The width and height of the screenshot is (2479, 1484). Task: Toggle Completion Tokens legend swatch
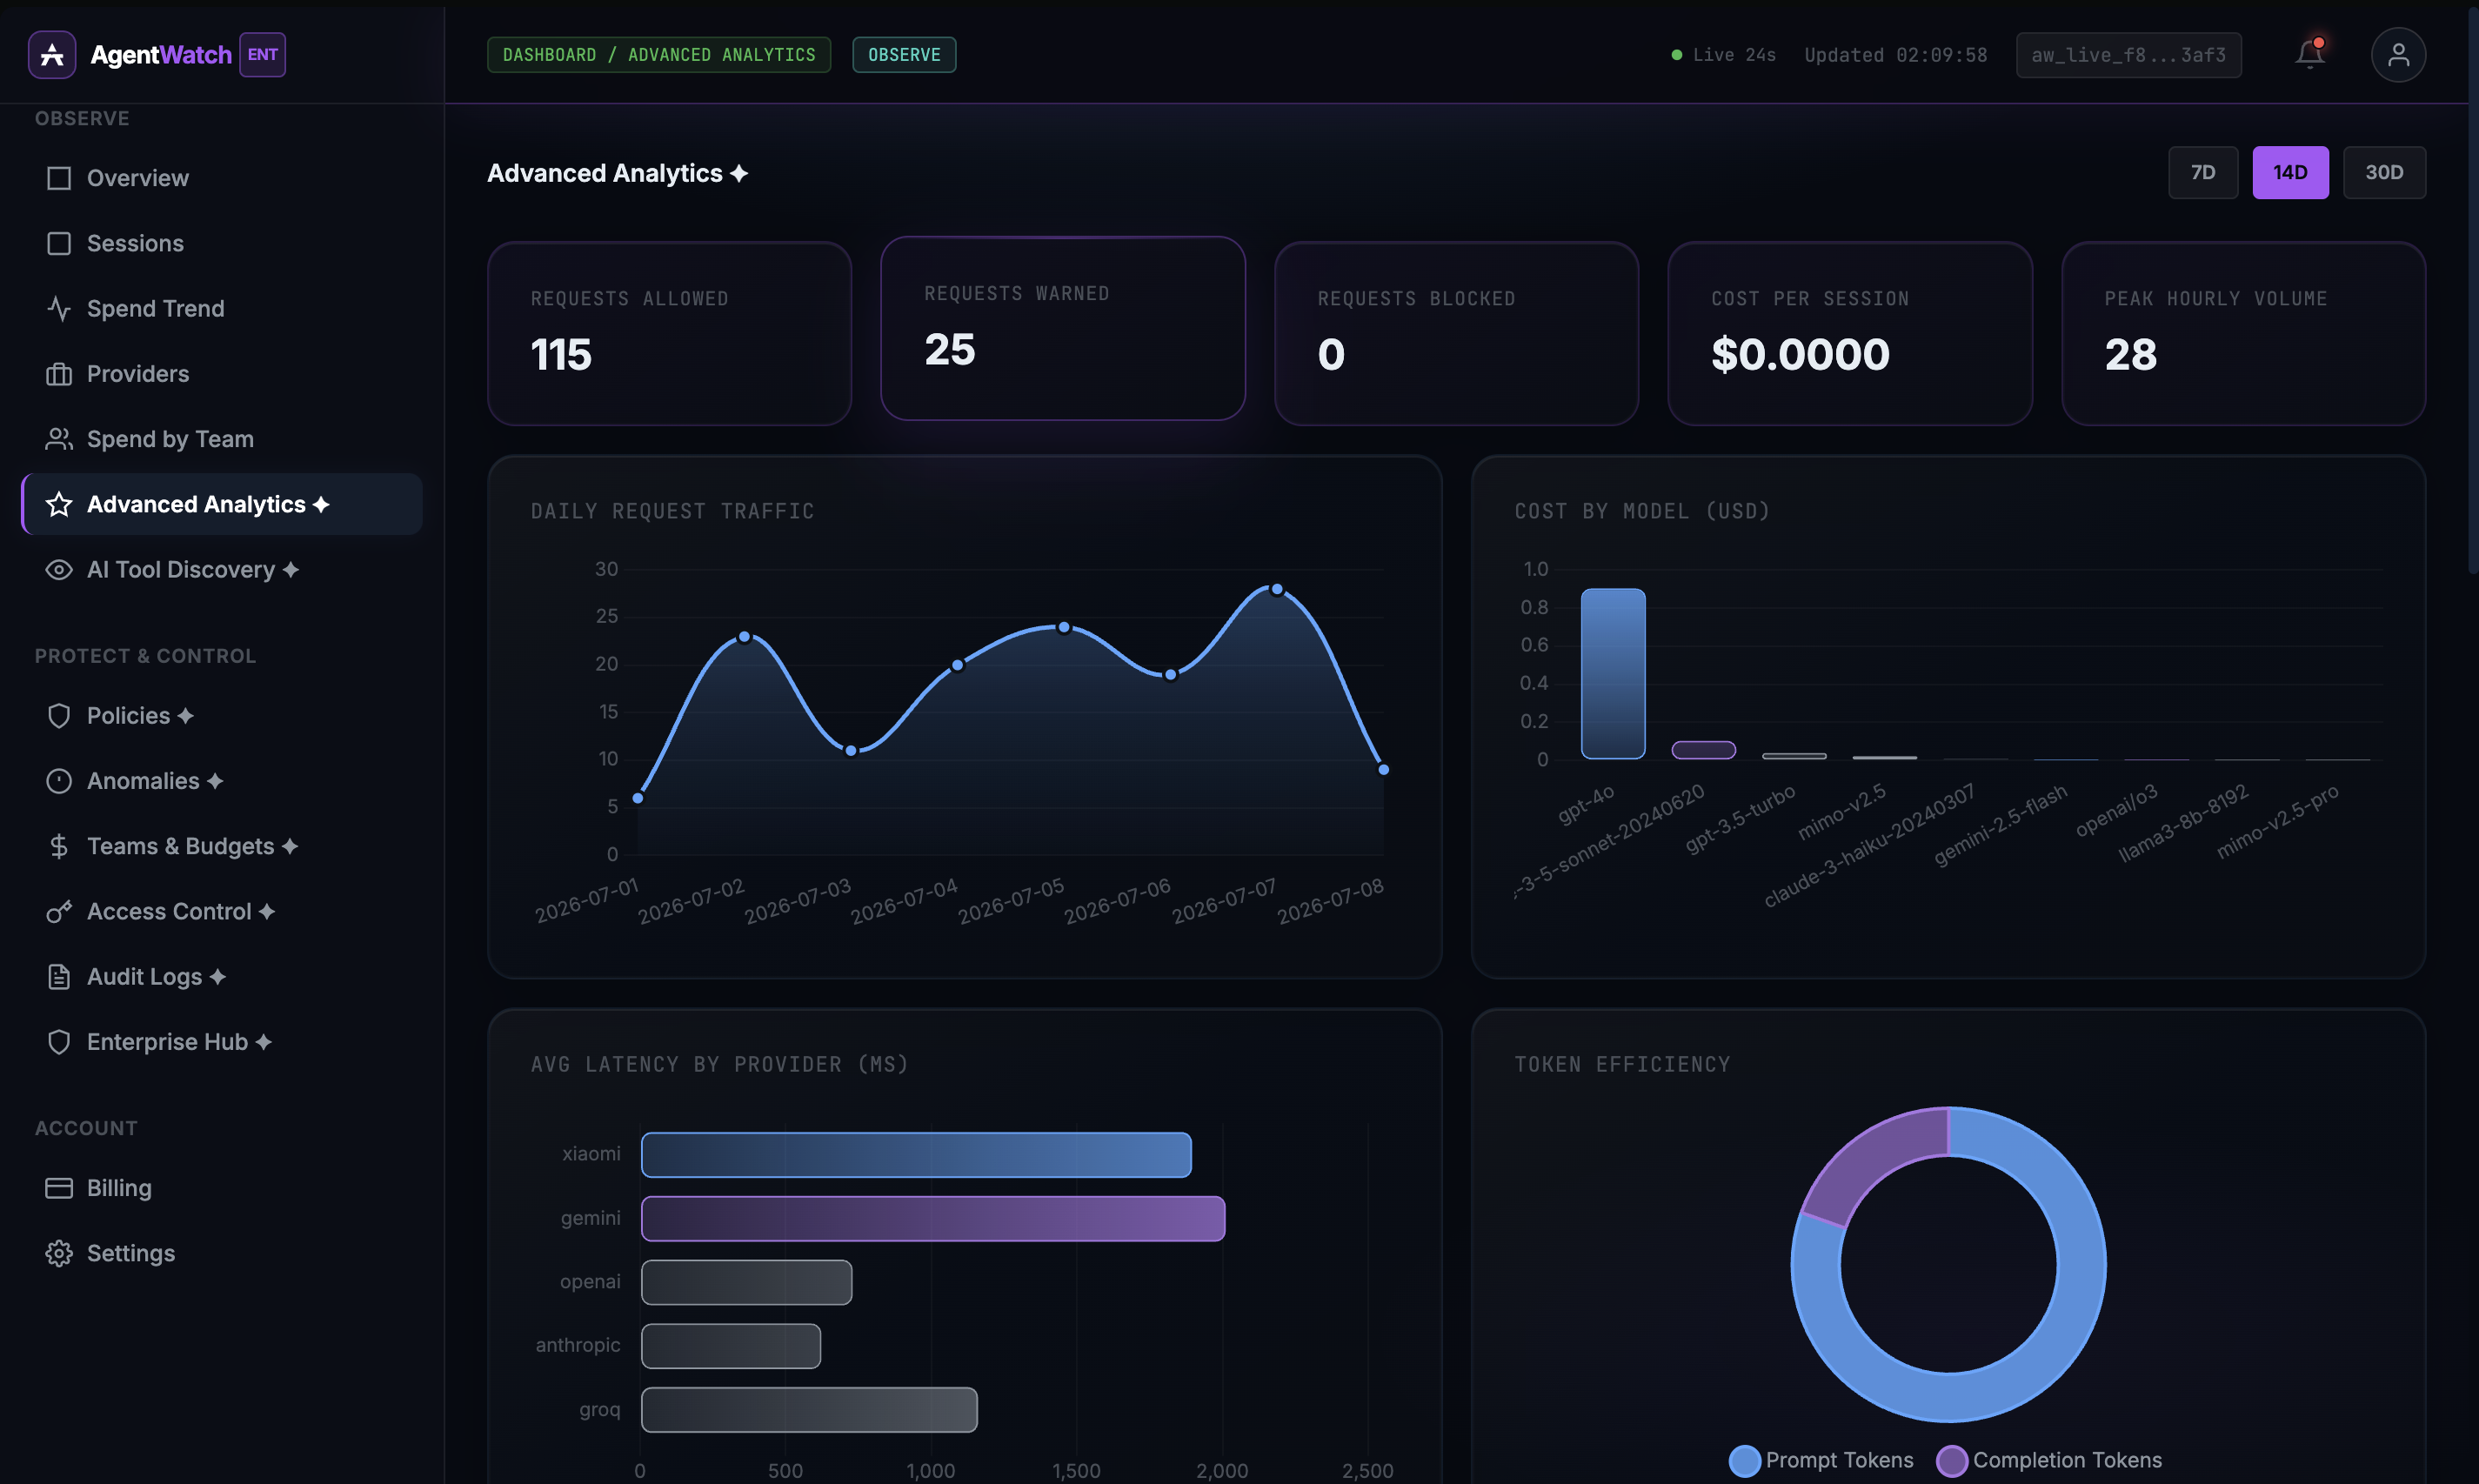1951,1460
